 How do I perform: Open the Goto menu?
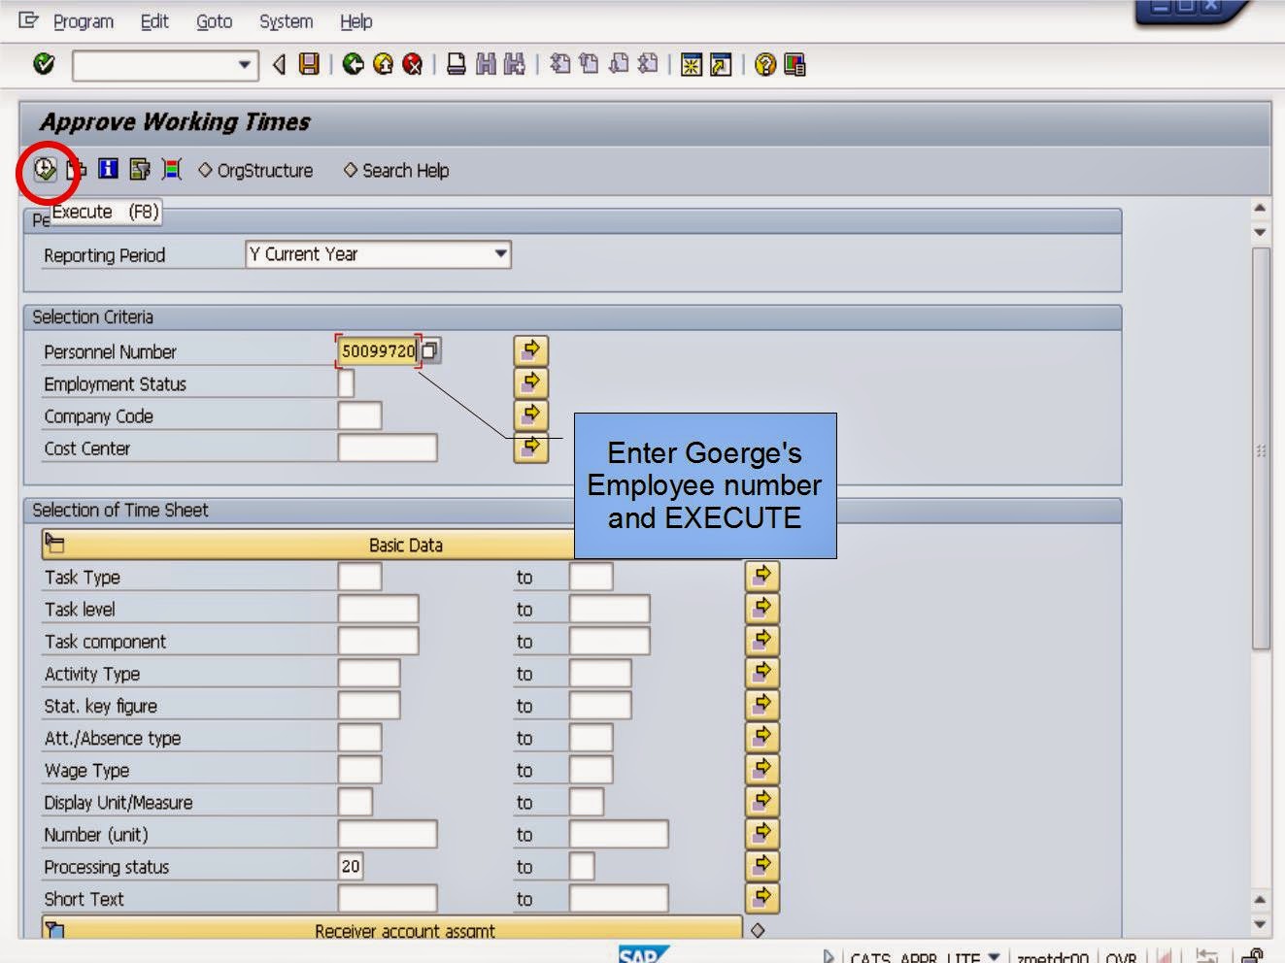point(215,20)
